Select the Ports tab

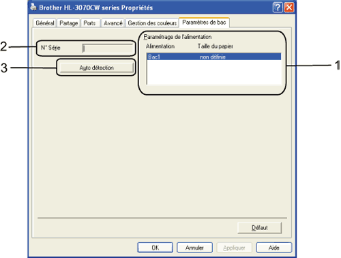click(89, 23)
